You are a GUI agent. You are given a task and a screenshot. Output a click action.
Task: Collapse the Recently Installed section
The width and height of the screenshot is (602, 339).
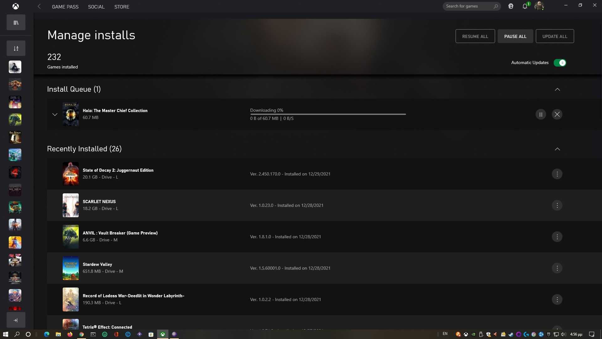tap(557, 148)
